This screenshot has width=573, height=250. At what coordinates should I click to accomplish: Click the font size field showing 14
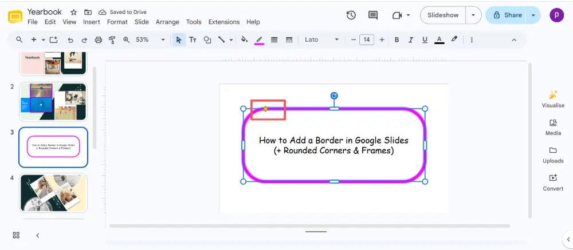(x=367, y=40)
